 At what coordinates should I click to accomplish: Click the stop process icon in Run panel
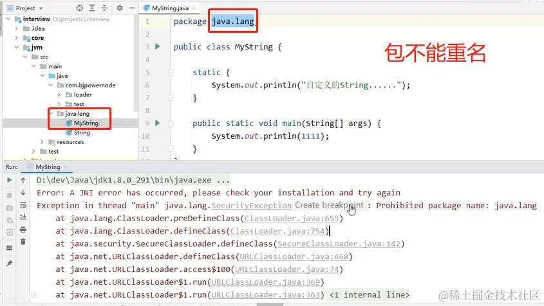[10, 195]
